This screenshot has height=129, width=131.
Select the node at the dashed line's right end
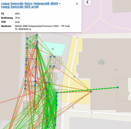pos(118,87)
